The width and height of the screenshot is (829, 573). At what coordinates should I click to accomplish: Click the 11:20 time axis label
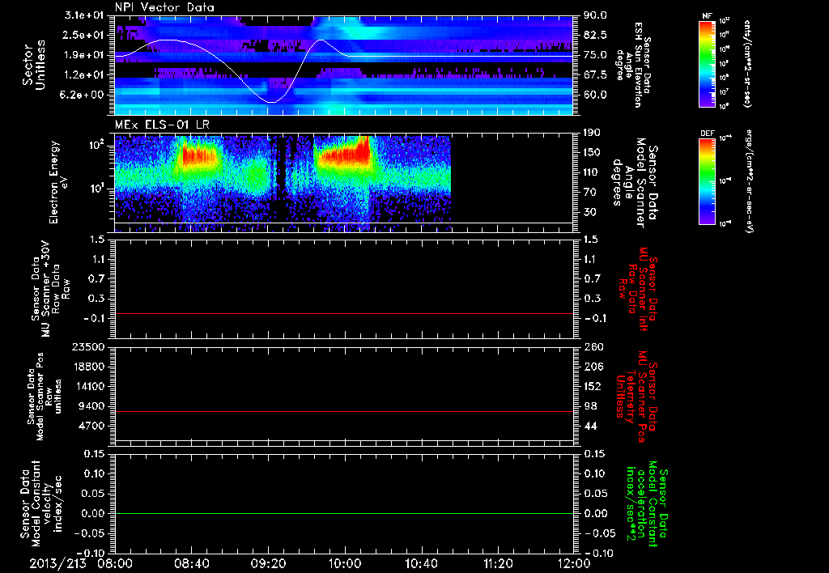tap(498, 563)
